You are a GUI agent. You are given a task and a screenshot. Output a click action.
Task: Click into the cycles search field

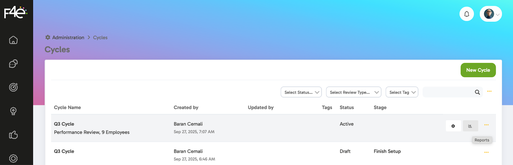[x=448, y=92]
